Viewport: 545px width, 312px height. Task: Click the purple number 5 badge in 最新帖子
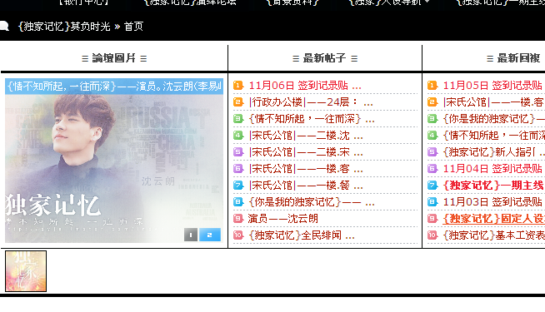click(x=238, y=151)
